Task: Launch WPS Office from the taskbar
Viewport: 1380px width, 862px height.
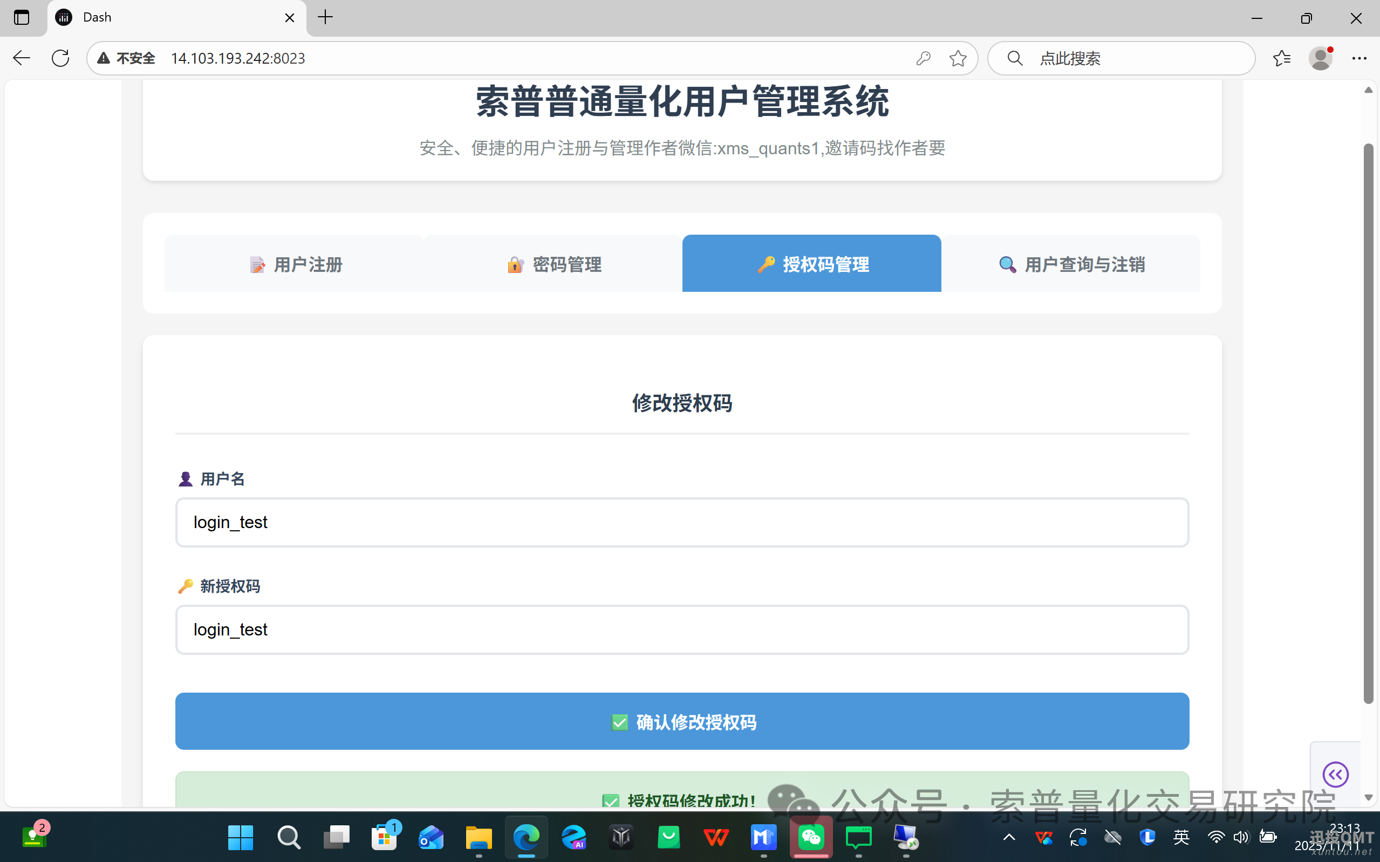Action: (x=716, y=838)
